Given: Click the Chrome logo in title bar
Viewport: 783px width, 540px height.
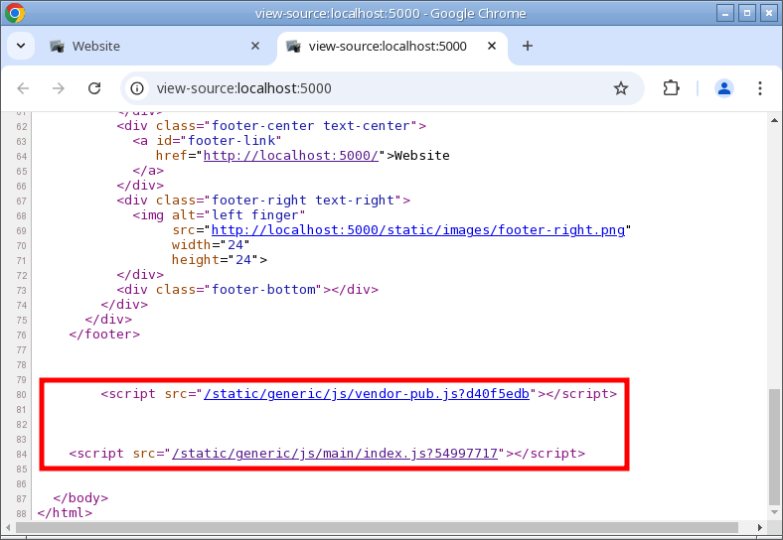Looking at the screenshot, I should coord(15,13).
